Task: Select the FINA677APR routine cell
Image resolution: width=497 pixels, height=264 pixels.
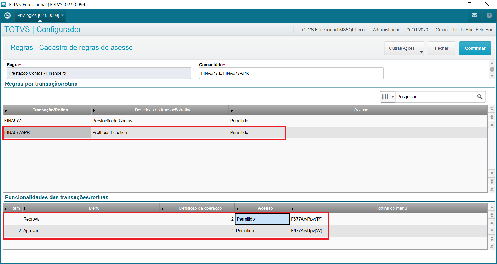Action: (47, 132)
